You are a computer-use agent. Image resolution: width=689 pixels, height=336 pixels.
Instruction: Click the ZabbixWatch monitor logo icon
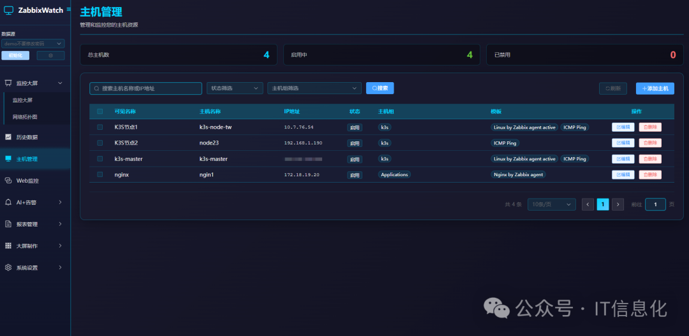point(8,10)
